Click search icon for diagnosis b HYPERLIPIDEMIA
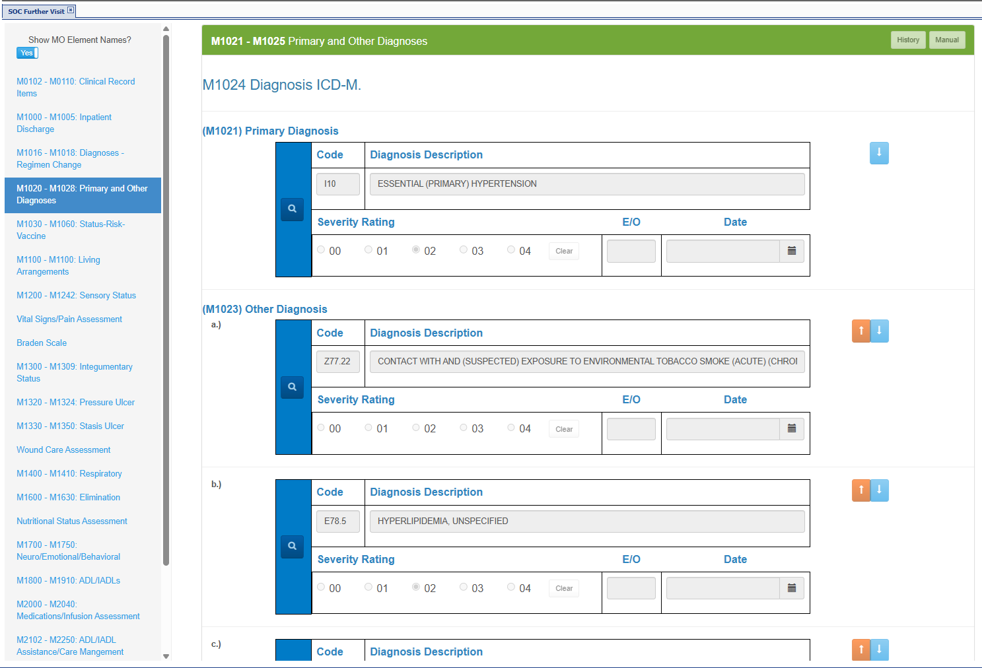The height and width of the screenshot is (668, 982). 292,547
